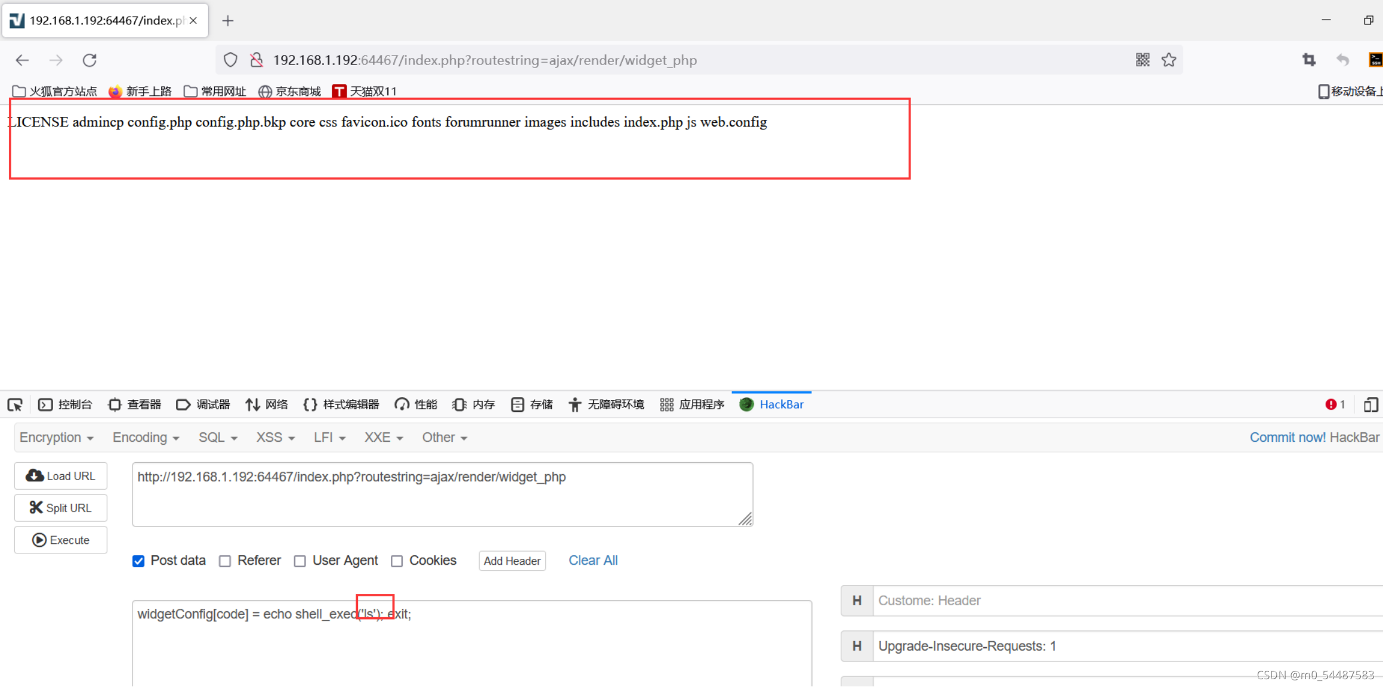Activate the element picker devtools icon
1383x687 pixels.
coord(15,405)
